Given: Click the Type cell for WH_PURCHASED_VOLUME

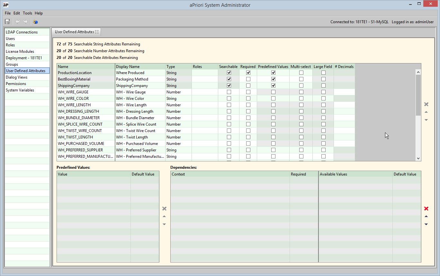Looking at the screenshot, I should pyautogui.click(x=178, y=144).
